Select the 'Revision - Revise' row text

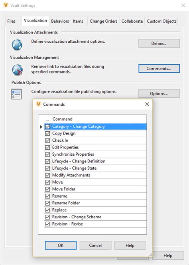67,224
